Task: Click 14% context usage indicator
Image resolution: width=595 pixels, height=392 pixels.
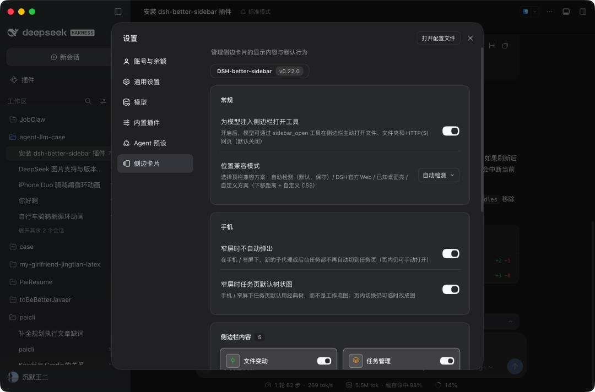Action: click(446, 385)
